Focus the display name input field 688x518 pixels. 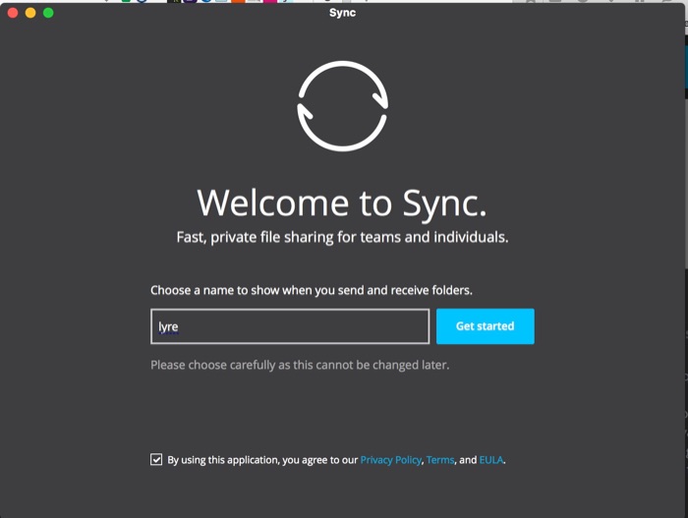290,326
